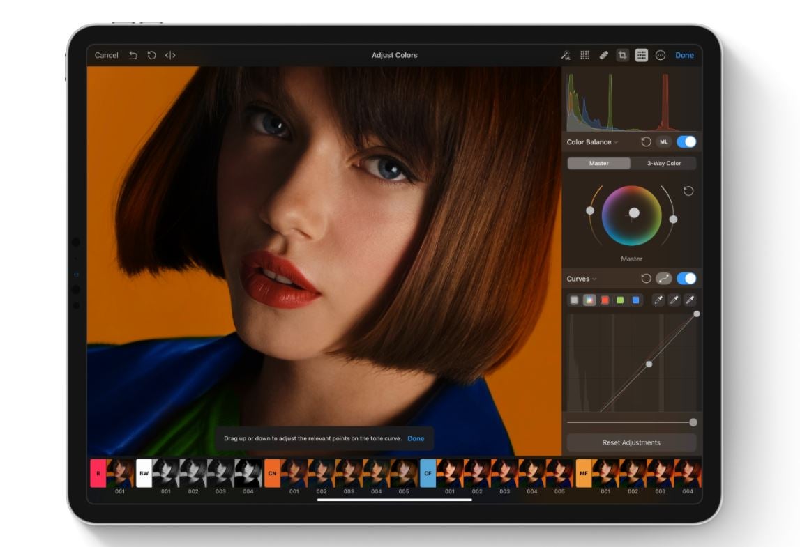Tap Done in the top-right toolbar
The image size is (800, 547).
pyautogui.click(x=684, y=55)
